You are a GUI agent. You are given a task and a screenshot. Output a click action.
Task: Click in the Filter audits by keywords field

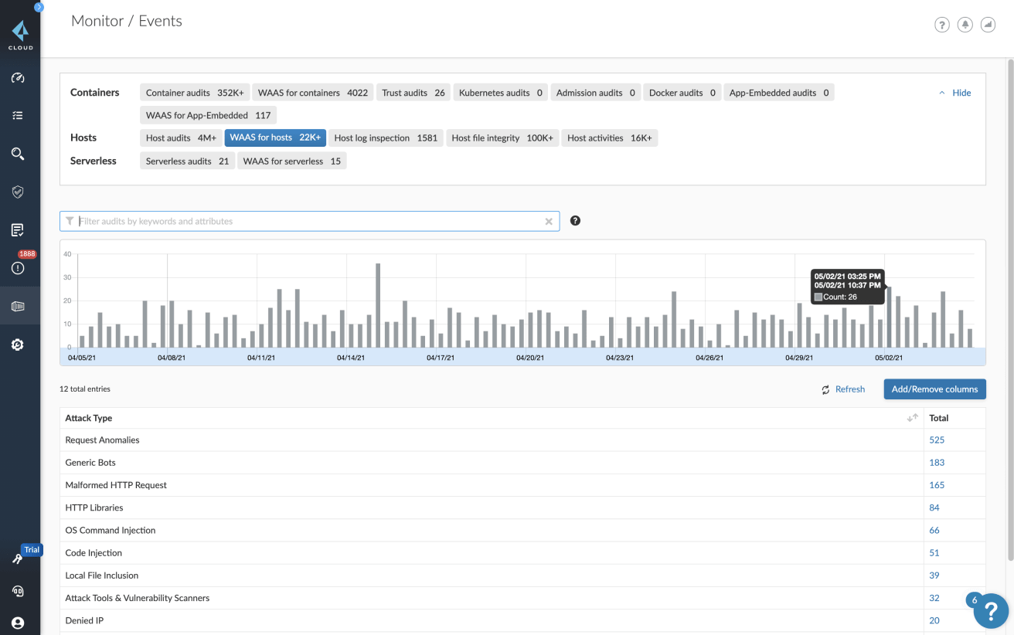(309, 222)
